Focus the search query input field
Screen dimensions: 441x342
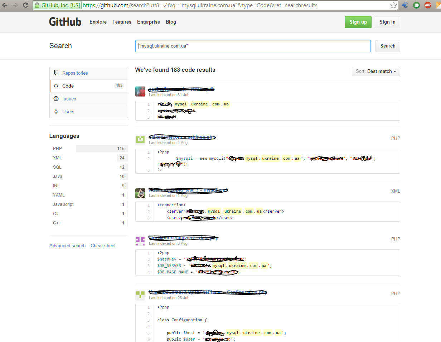click(253, 46)
